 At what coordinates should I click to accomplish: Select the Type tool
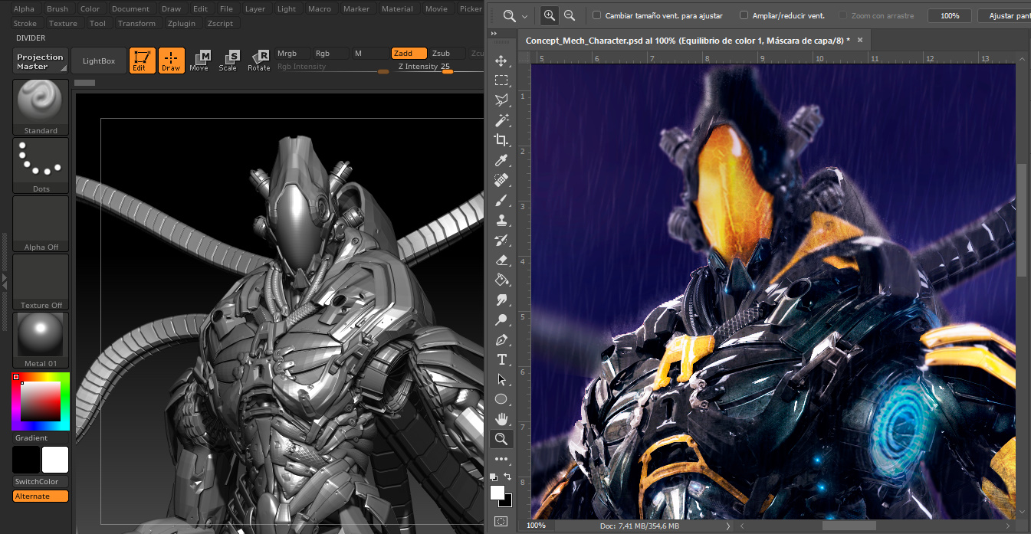501,359
